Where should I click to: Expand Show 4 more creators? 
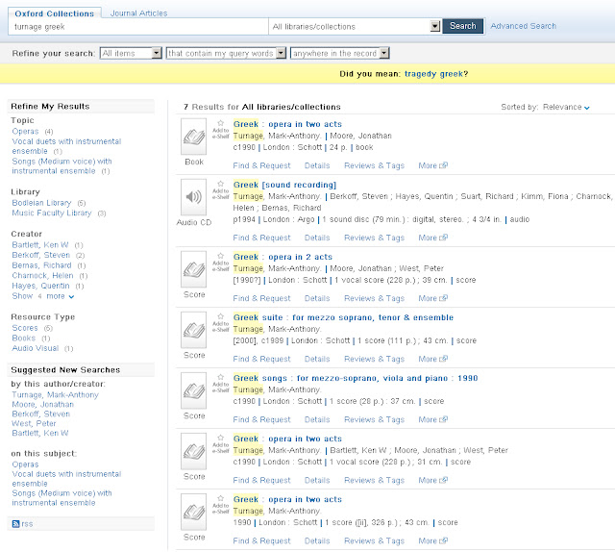click(42, 296)
